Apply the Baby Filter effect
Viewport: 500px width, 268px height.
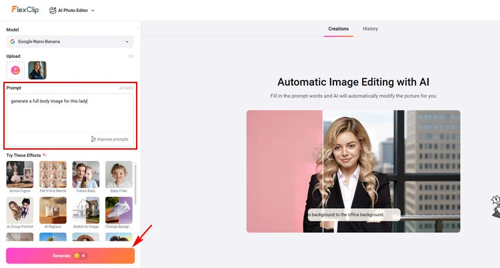119,174
